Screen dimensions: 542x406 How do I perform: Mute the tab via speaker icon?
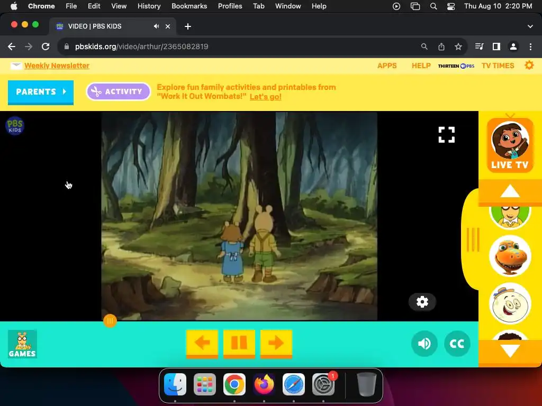[156, 26]
